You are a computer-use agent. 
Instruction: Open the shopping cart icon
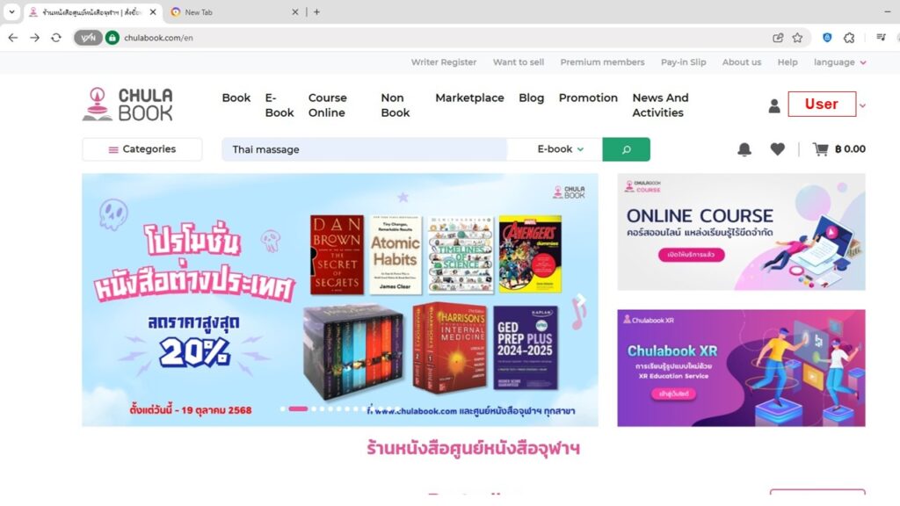point(820,149)
